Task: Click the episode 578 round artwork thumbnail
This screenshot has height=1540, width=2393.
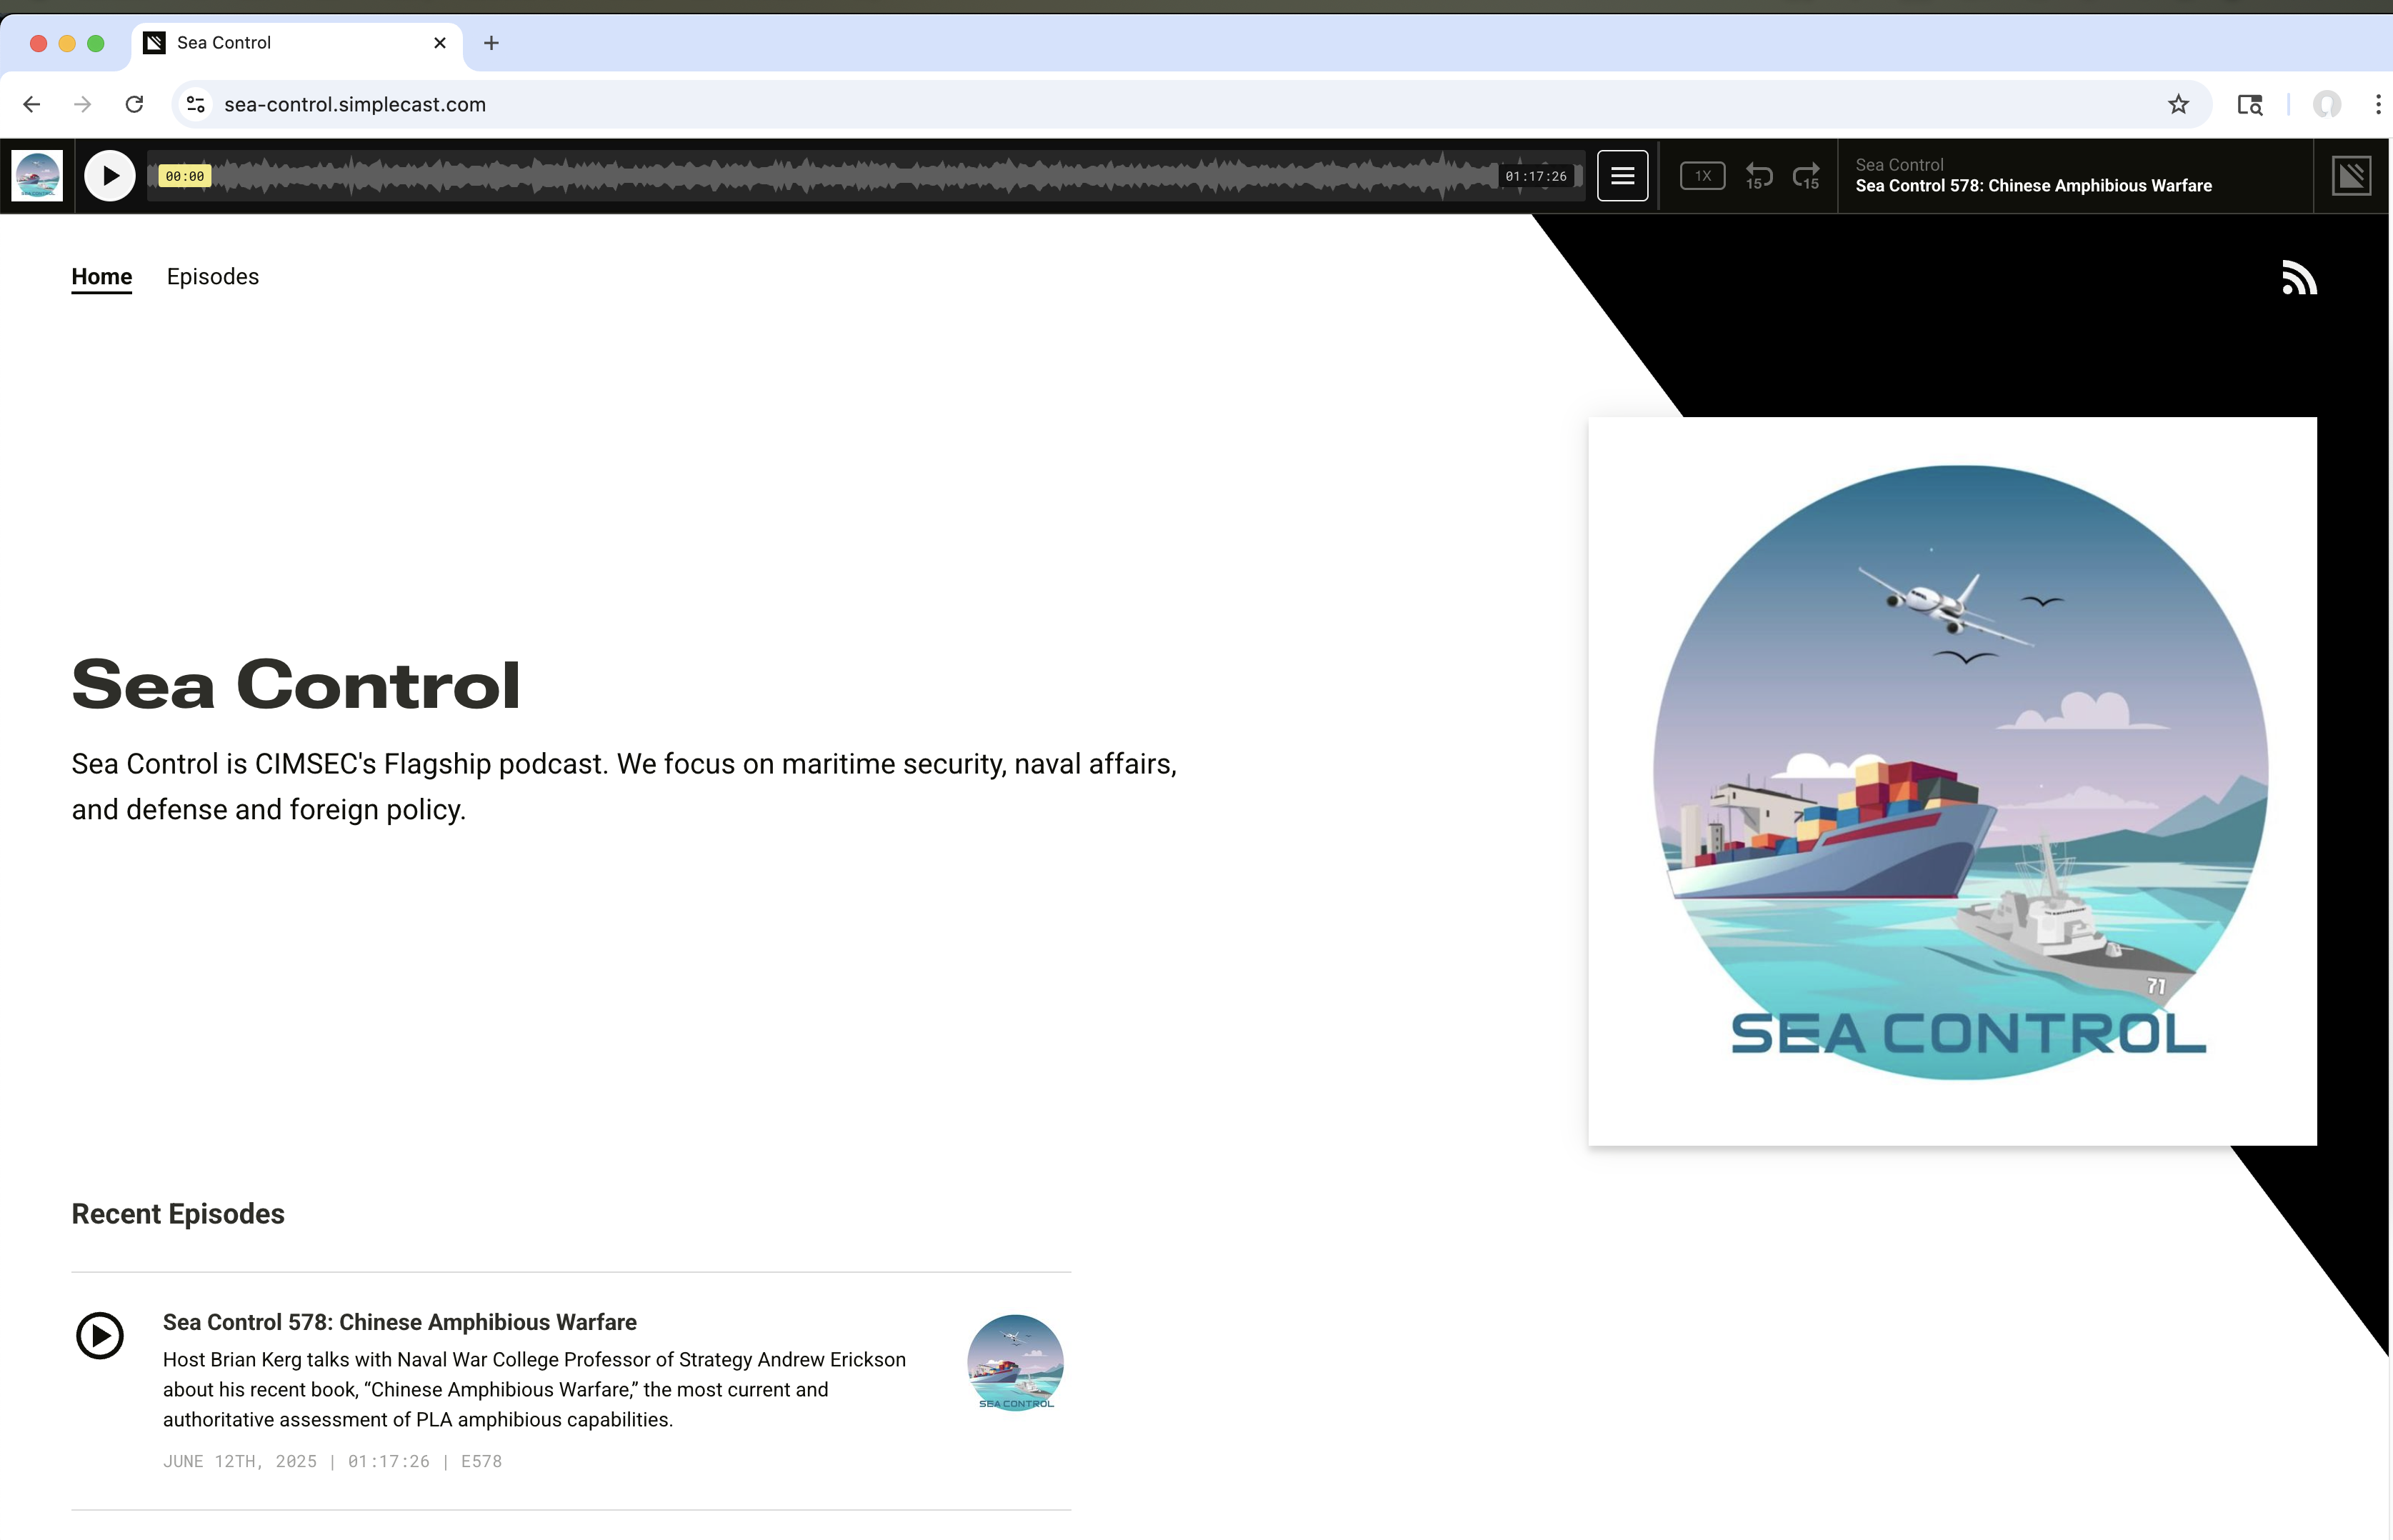Action: [1015, 1363]
